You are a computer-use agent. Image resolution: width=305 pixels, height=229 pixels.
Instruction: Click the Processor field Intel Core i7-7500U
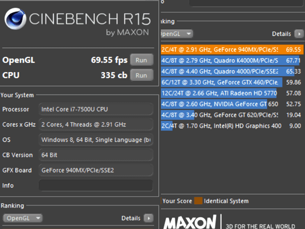click(96, 109)
